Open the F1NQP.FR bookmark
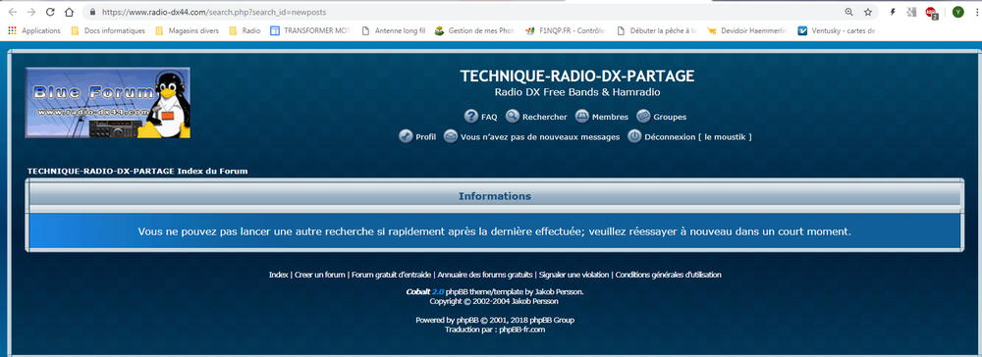The height and width of the screenshot is (357, 982). 567,30
